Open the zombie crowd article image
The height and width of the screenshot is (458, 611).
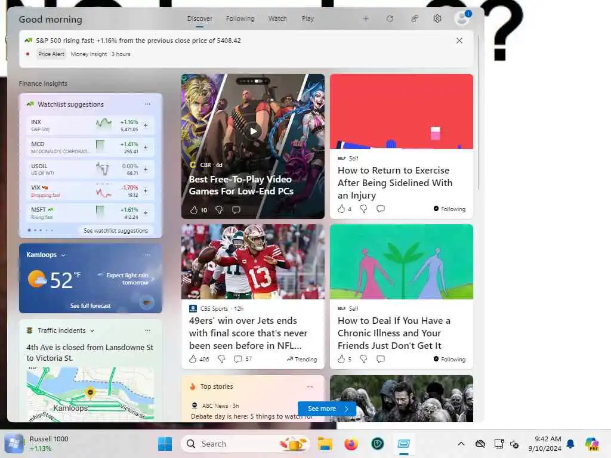402,398
